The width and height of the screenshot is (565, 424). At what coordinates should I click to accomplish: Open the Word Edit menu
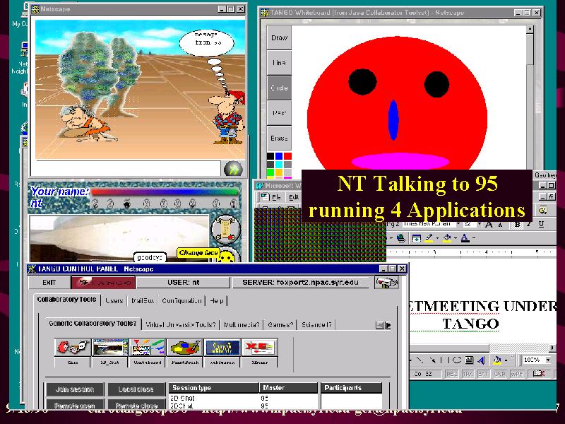click(293, 197)
